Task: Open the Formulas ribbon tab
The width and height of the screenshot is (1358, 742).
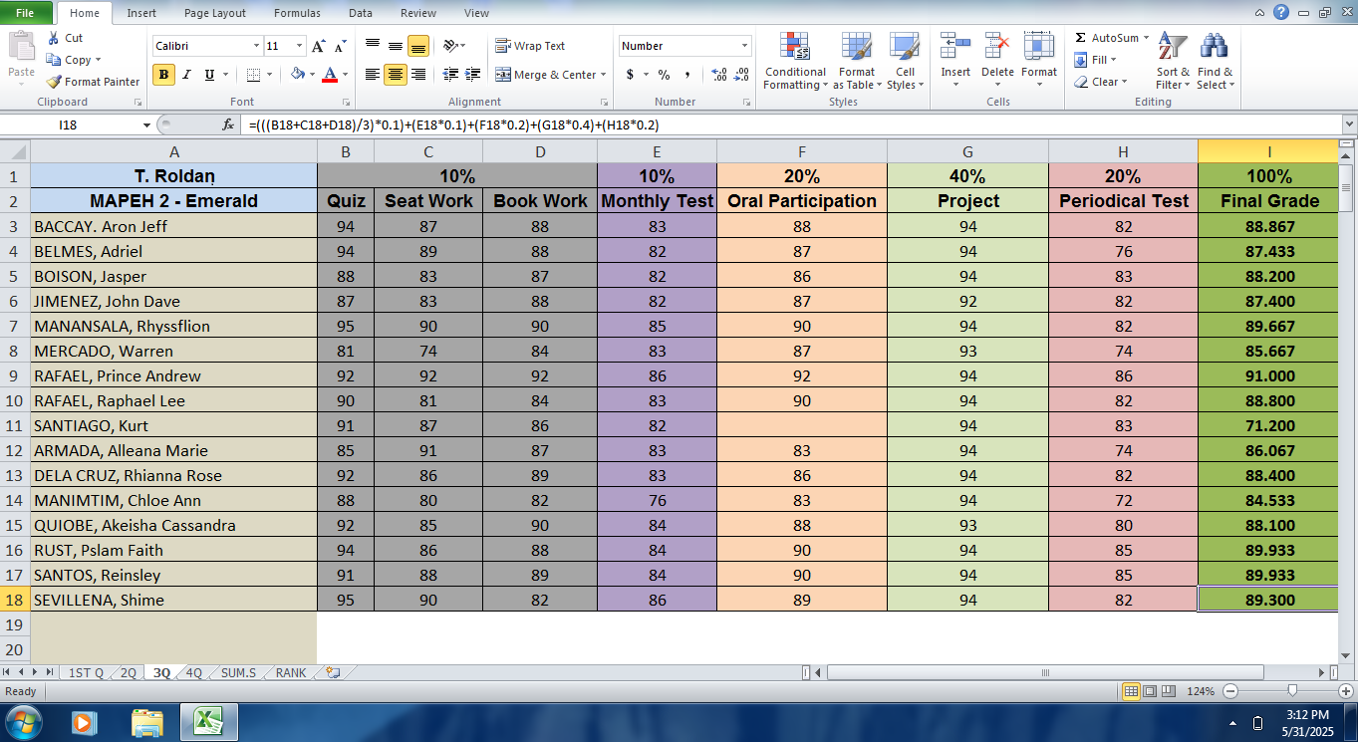Action: pos(297,13)
